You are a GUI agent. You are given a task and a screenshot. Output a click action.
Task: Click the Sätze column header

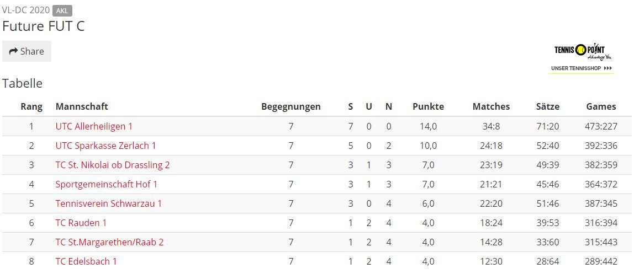point(548,106)
